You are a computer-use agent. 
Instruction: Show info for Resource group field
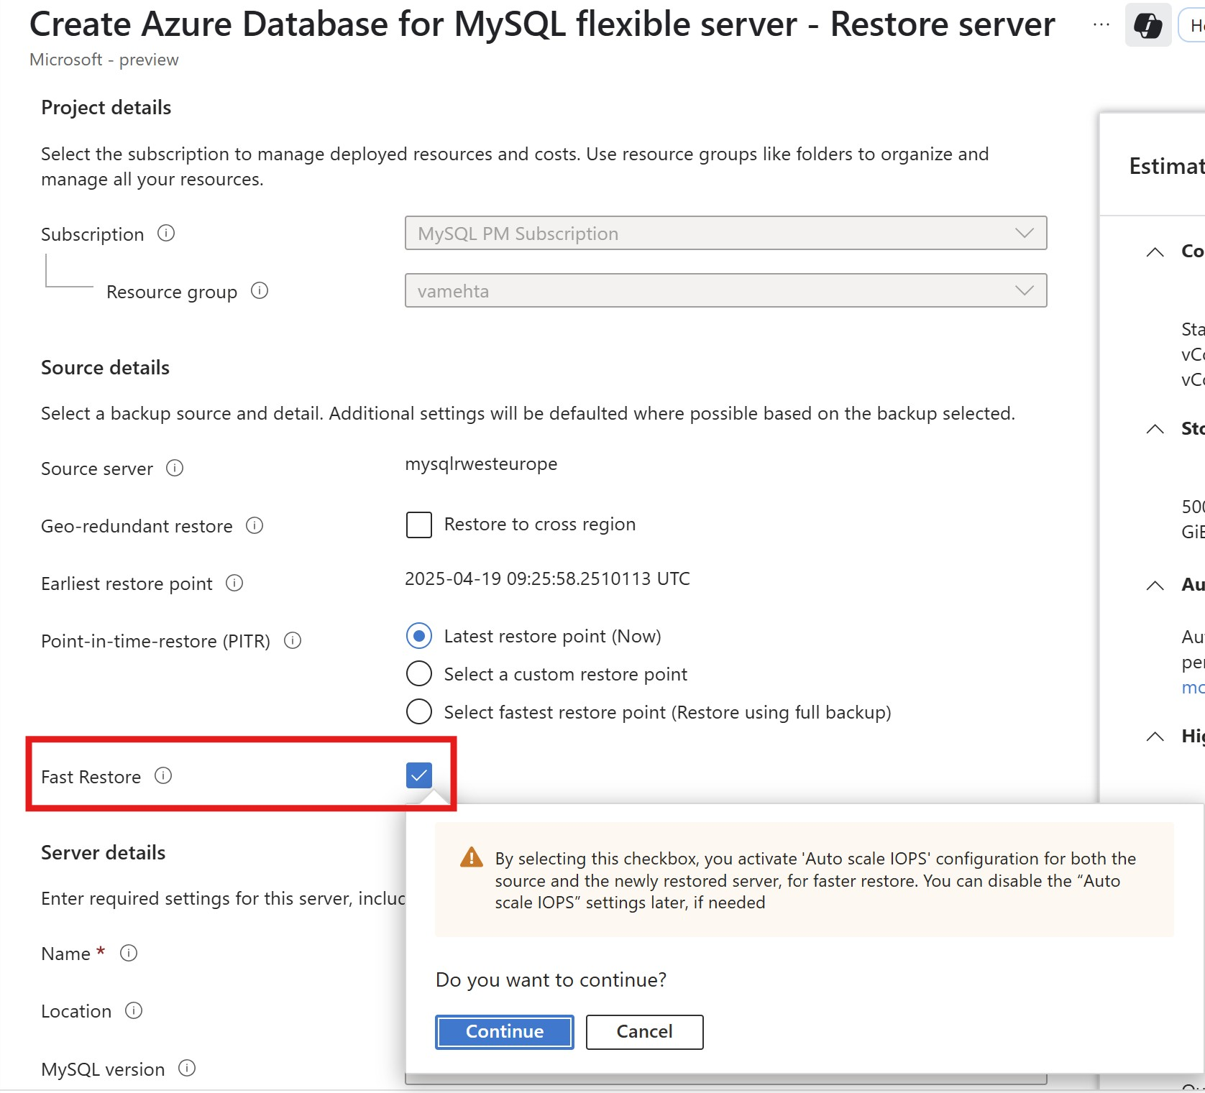260,291
